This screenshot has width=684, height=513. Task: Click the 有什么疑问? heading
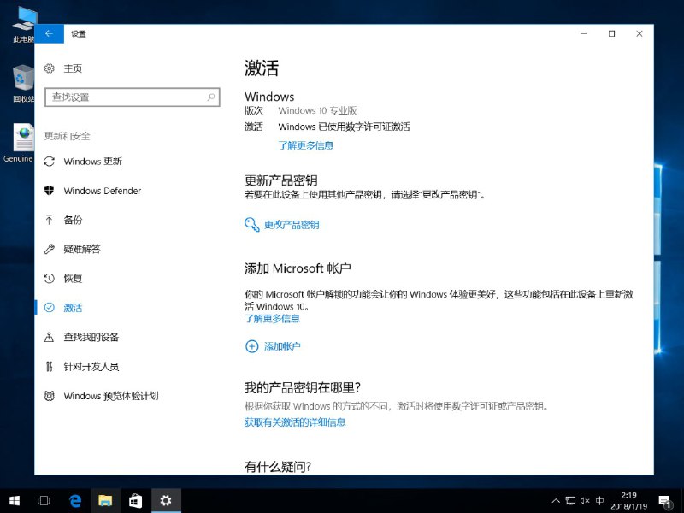pyautogui.click(x=278, y=467)
